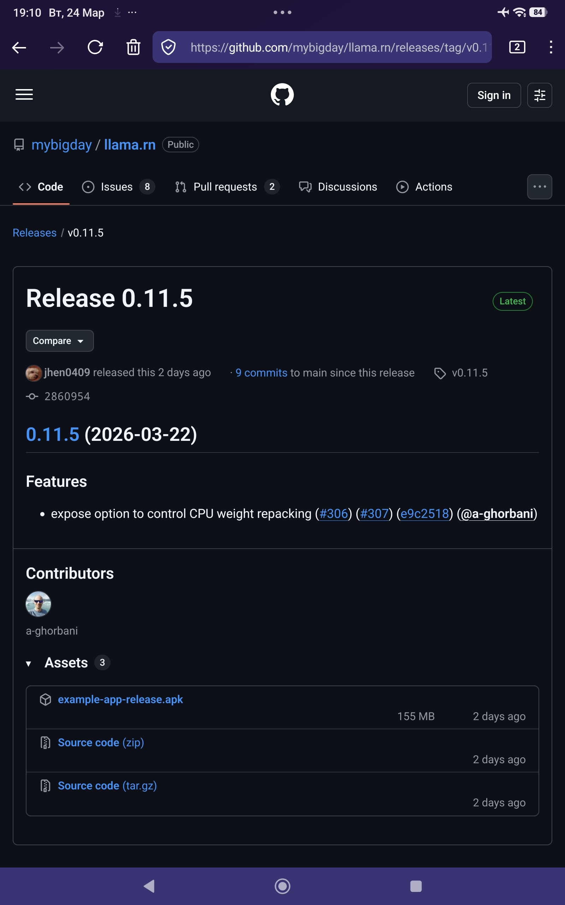Tap the three dots at top center
This screenshot has width=565, height=905.
click(282, 12)
